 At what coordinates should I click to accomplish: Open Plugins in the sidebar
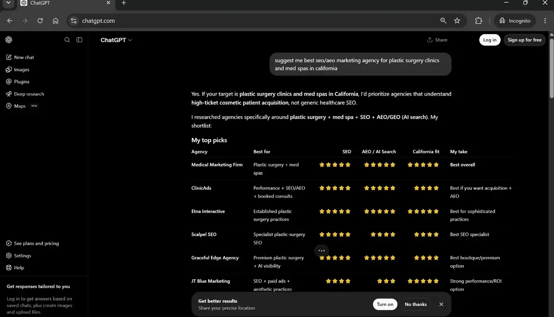click(18, 81)
